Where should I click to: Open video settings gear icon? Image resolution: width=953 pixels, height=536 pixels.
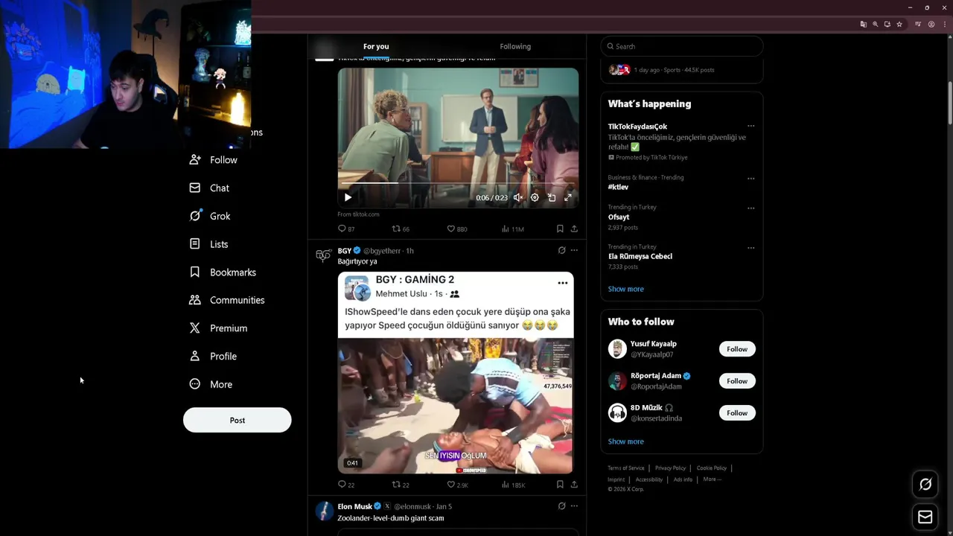[x=535, y=197]
